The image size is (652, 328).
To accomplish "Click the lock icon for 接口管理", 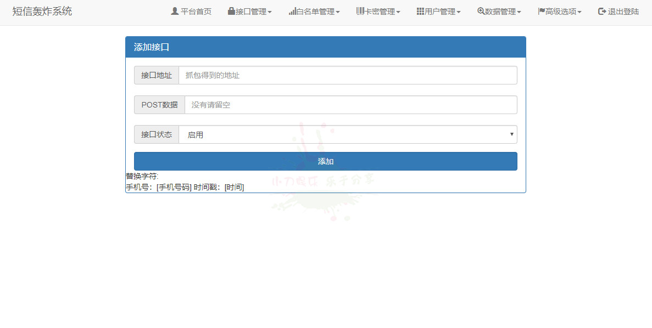I will tap(231, 11).
